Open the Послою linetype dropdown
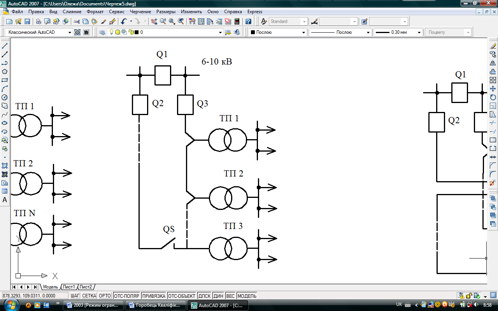The image size is (498, 311). tap(368, 32)
